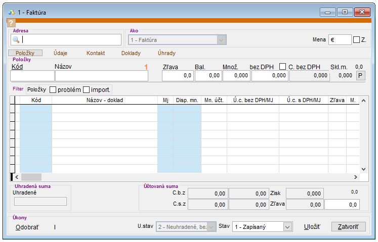Check the import. filter checkbox
Viewport: 378px width, 242px height.
[x=86, y=89]
